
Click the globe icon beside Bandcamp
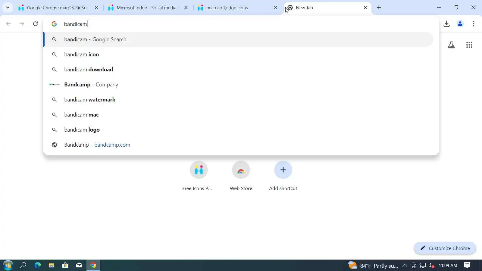click(54, 145)
